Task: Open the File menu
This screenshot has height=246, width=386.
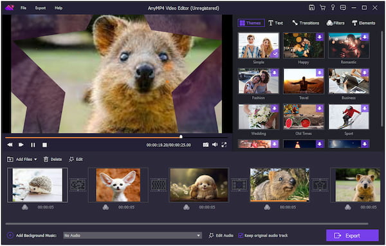Action: [23, 8]
